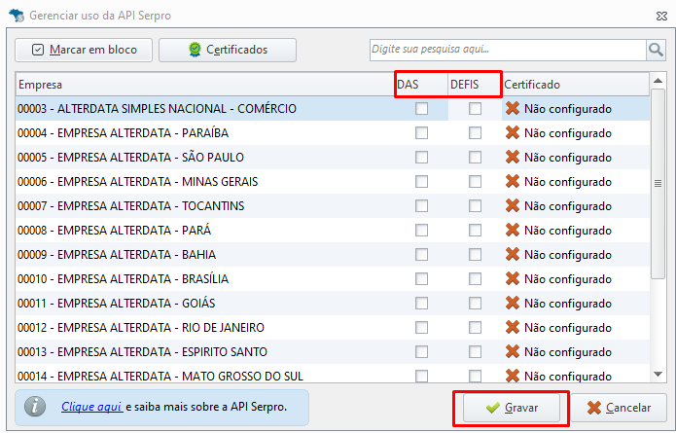Click red X certificate status for Goiás row
Image resolution: width=676 pixels, height=433 pixels.
coord(513,303)
